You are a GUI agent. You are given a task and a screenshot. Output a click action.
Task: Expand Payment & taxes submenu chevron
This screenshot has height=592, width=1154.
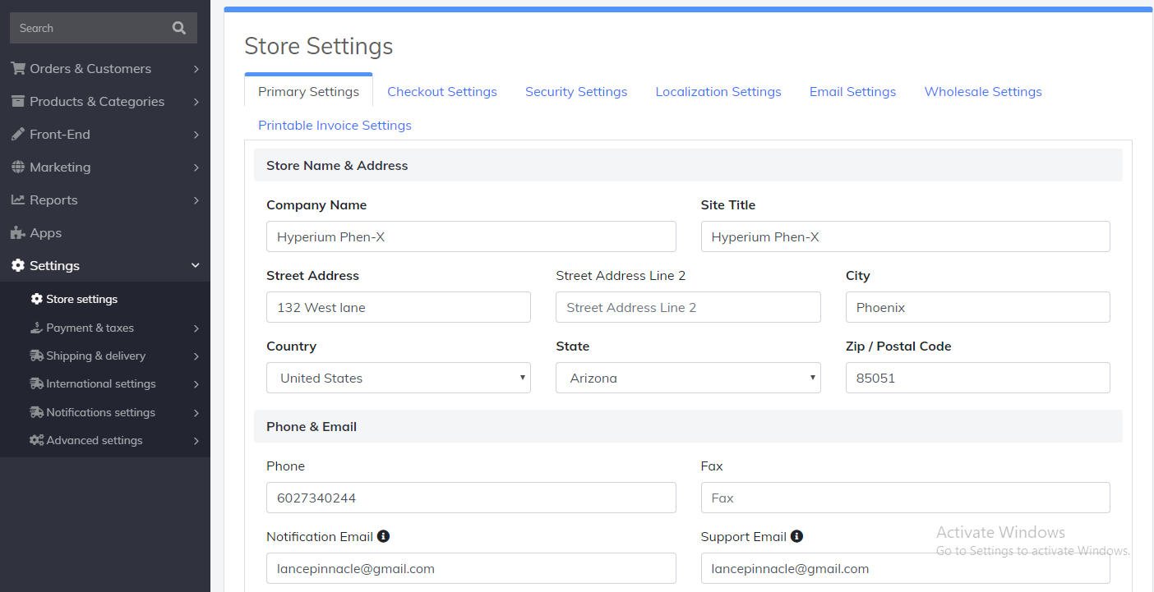click(x=196, y=328)
